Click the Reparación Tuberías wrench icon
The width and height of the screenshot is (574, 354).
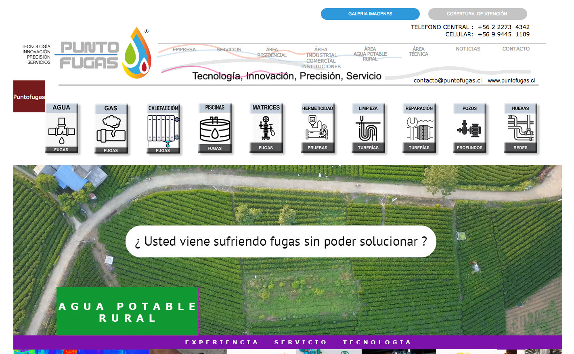[419, 128]
